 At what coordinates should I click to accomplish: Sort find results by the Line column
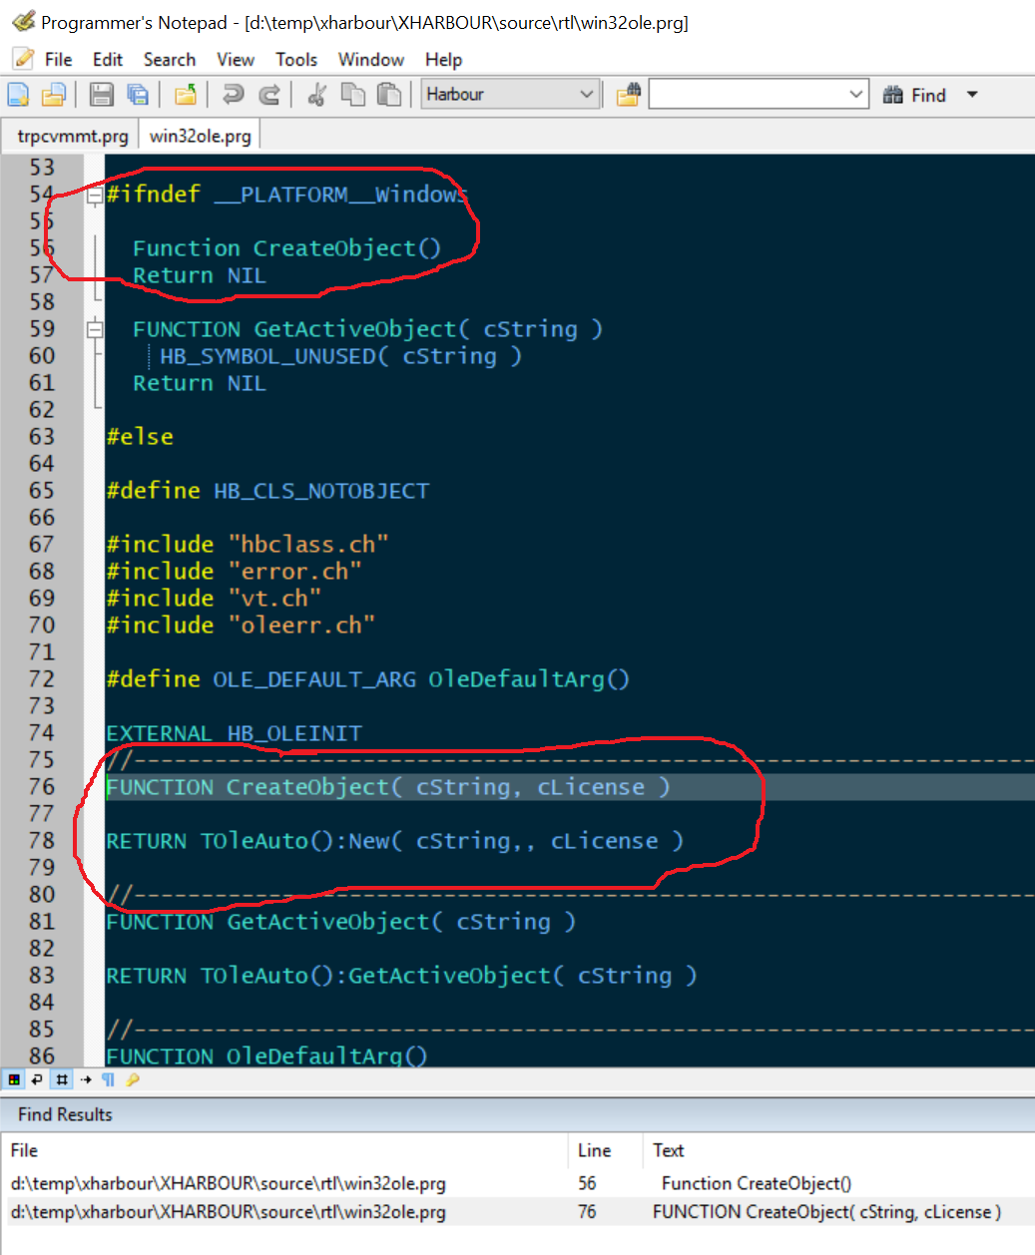tap(606, 1150)
